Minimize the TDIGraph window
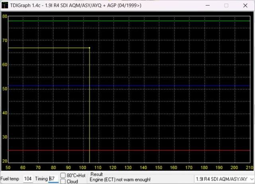 (x=207, y=6)
